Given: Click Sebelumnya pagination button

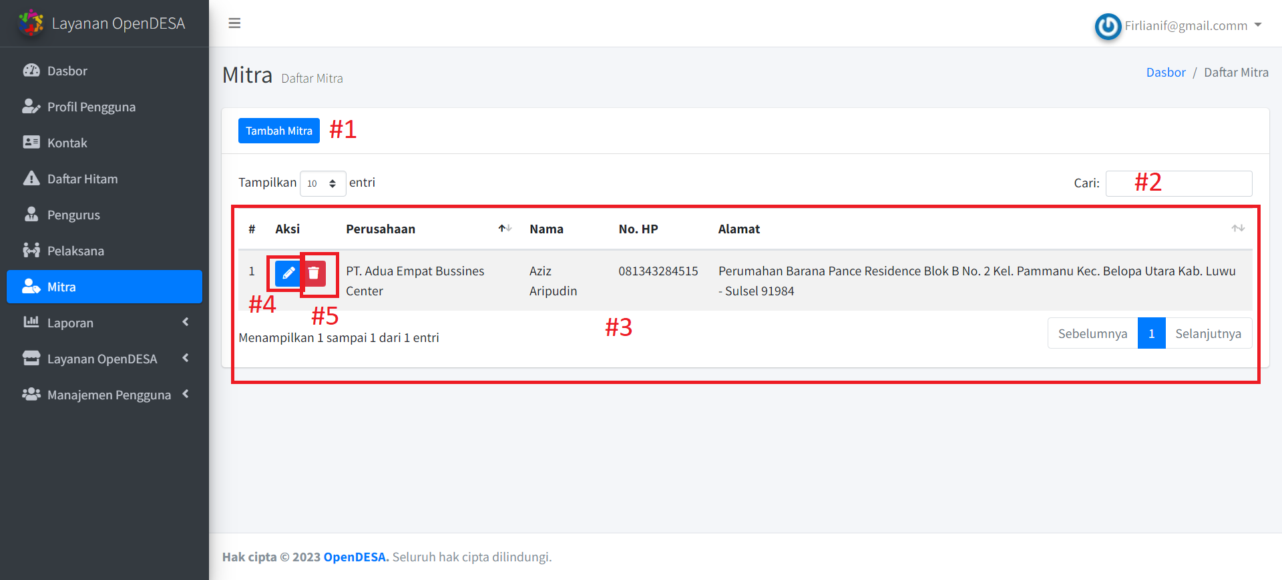Looking at the screenshot, I should point(1092,333).
